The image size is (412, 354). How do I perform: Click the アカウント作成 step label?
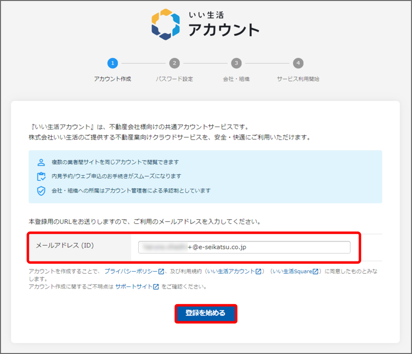tap(112, 79)
